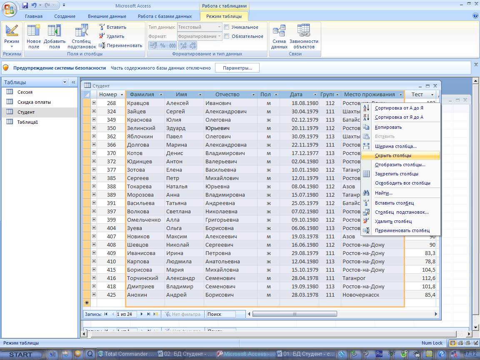
Task: Choose Сортировка от А до Я
Action: tap(400, 108)
